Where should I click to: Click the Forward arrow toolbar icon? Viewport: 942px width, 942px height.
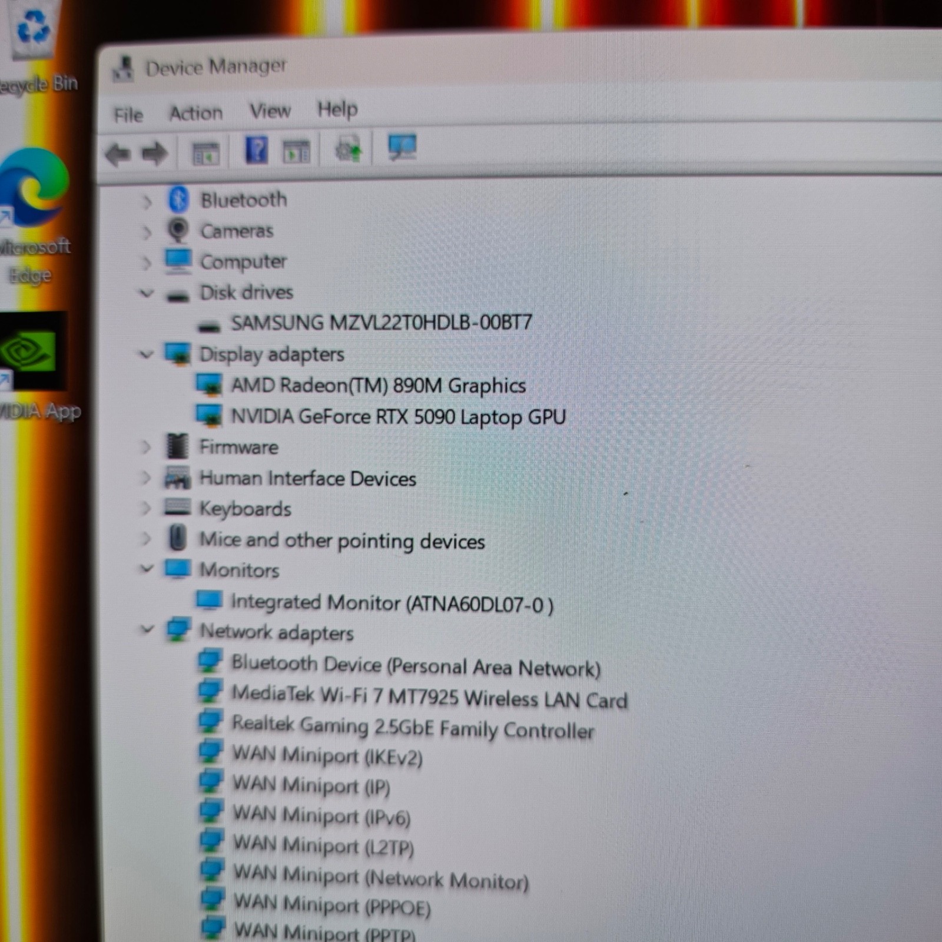tap(154, 154)
